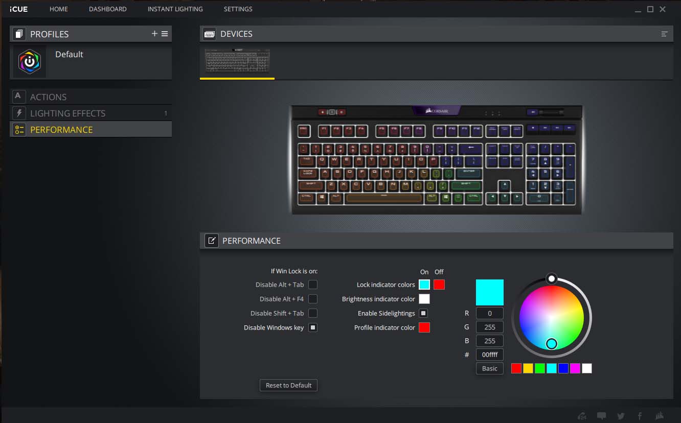This screenshot has width=681, height=423.
Task: Click the plus icon to add profile
Action: coord(154,34)
